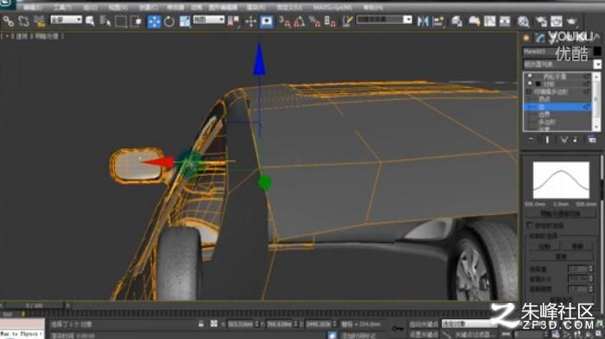The image size is (605, 339).
Task: Toggle the Angle Snap icon
Action: 299,22
